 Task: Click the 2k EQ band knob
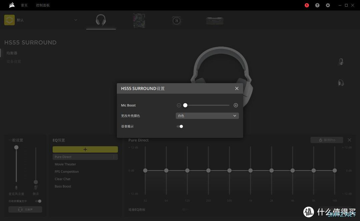click(x=272, y=171)
